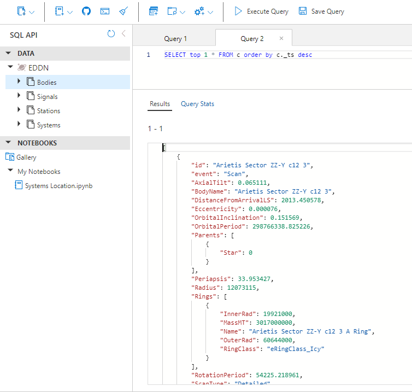Click the settings gears icon
Image resolution: width=412 pixels, height=392 pixels.
pyautogui.click(x=199, y=11)
